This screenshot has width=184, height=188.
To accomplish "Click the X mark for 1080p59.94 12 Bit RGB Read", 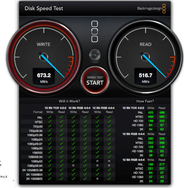I will coord(109,165).
